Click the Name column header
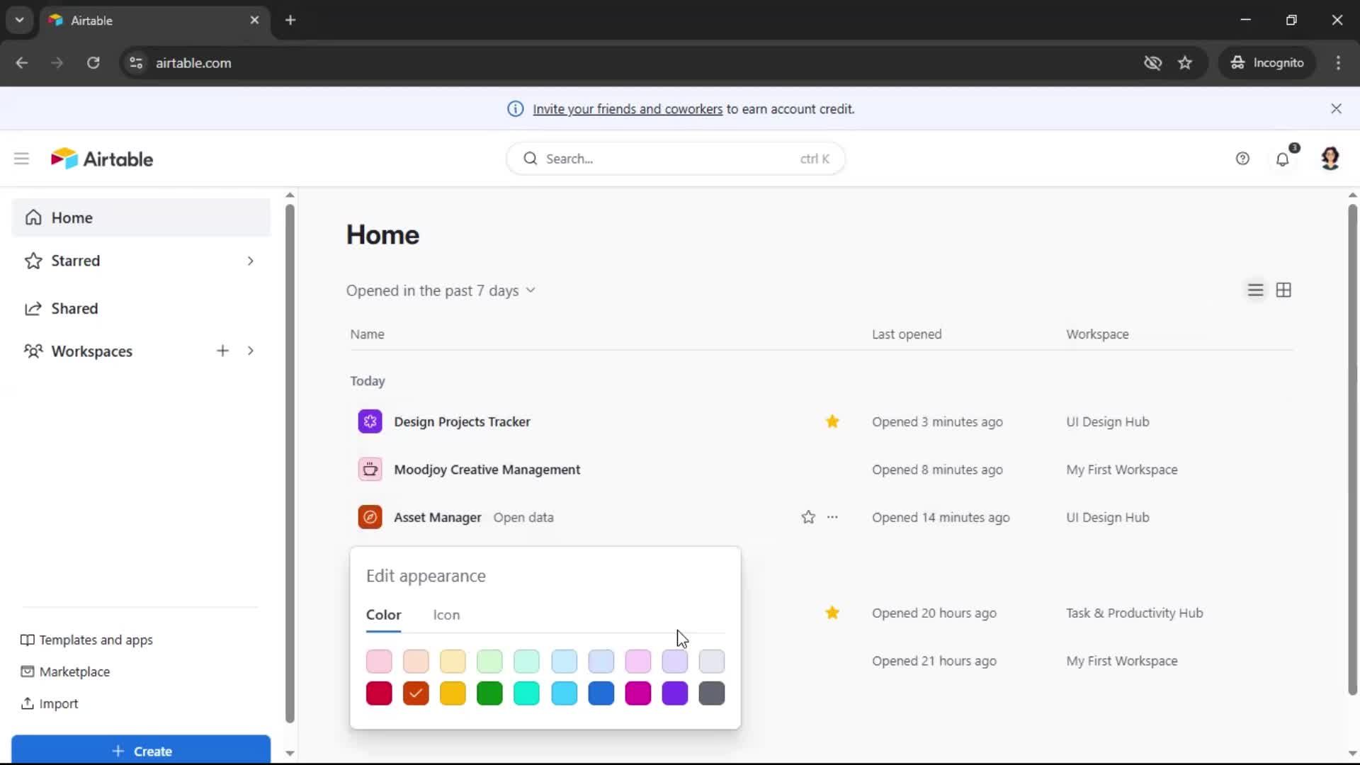Viewport: 1360px width, 765px height. (367, 334)
